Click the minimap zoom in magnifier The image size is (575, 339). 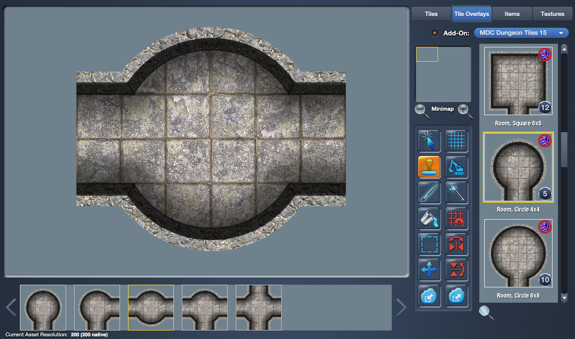[x=465, y=110]
